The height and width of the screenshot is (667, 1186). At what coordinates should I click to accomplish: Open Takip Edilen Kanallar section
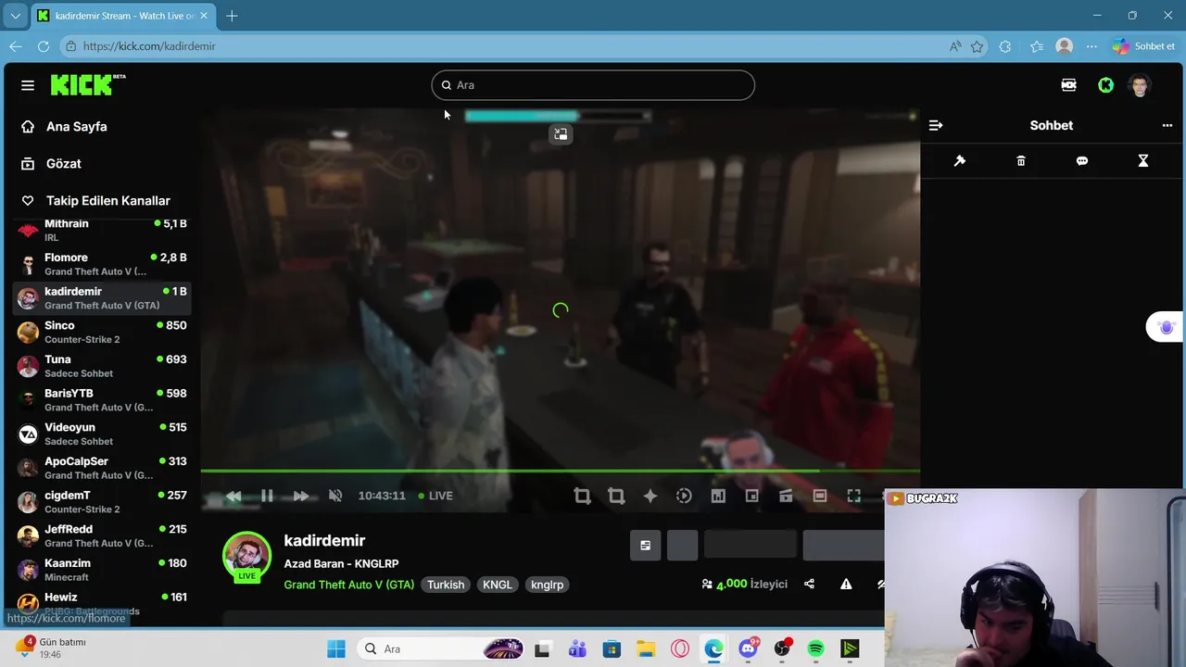[x=96, y=201]
